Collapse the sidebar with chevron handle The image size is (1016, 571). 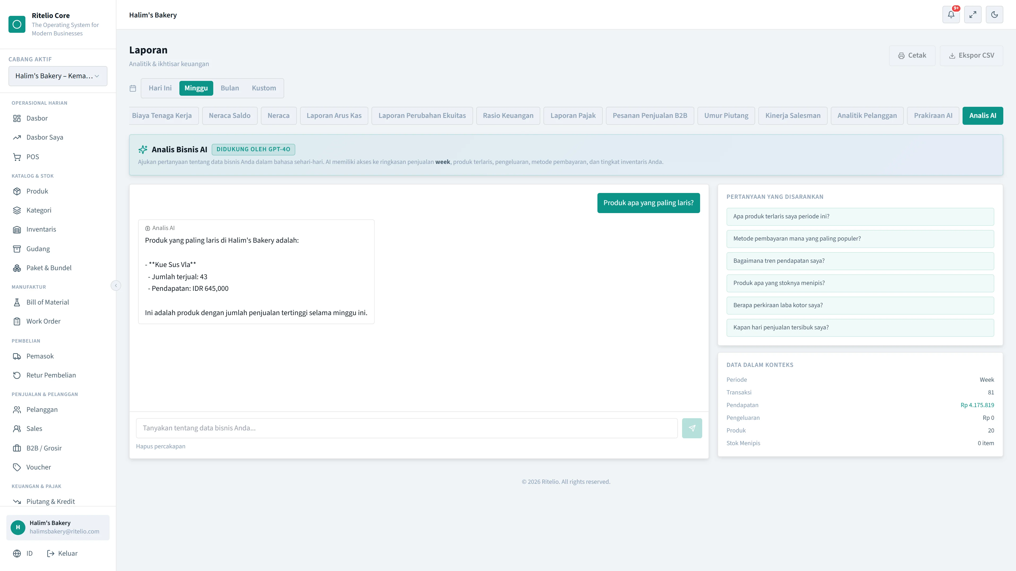point(116,285)
